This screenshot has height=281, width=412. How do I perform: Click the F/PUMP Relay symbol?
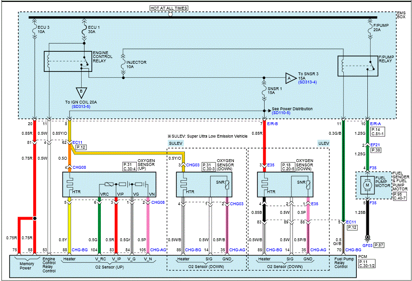point(358,66)
